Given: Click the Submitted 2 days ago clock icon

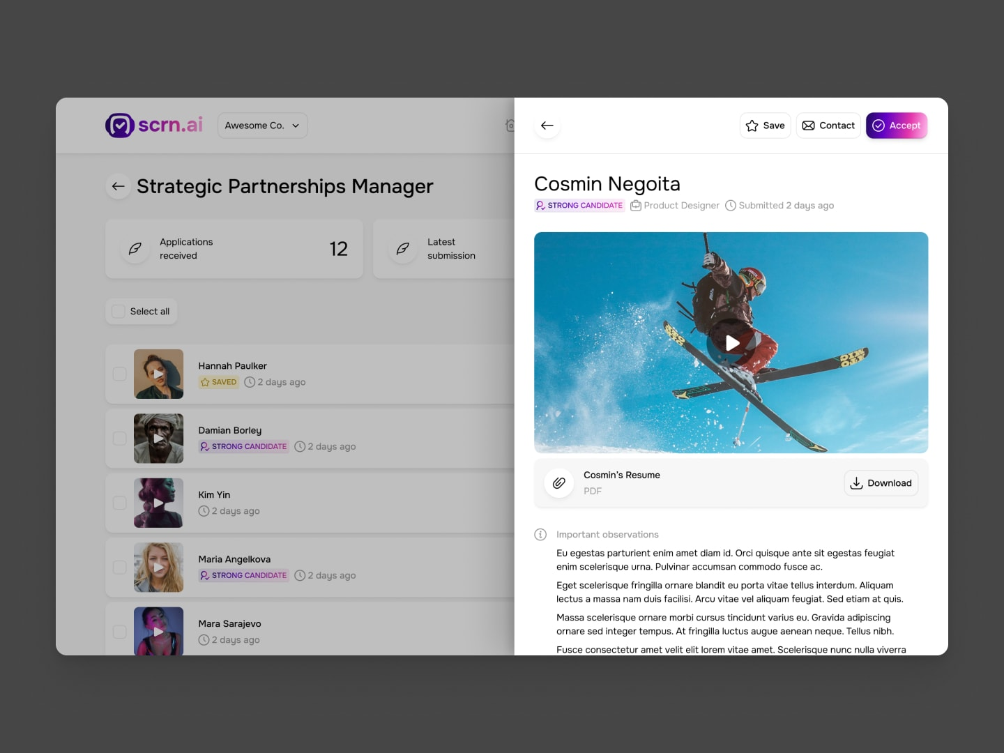Looking at the screenshot, I should coord(731,206).
